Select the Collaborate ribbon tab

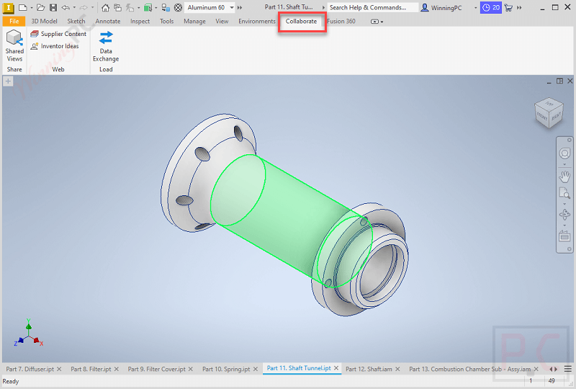click(301, 22)
